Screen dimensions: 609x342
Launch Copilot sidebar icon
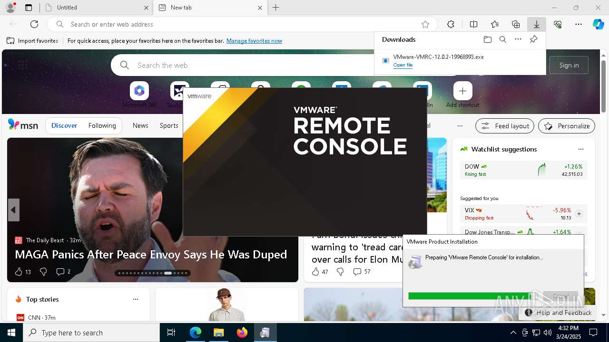pyautogui.click(x=598, y=24)
